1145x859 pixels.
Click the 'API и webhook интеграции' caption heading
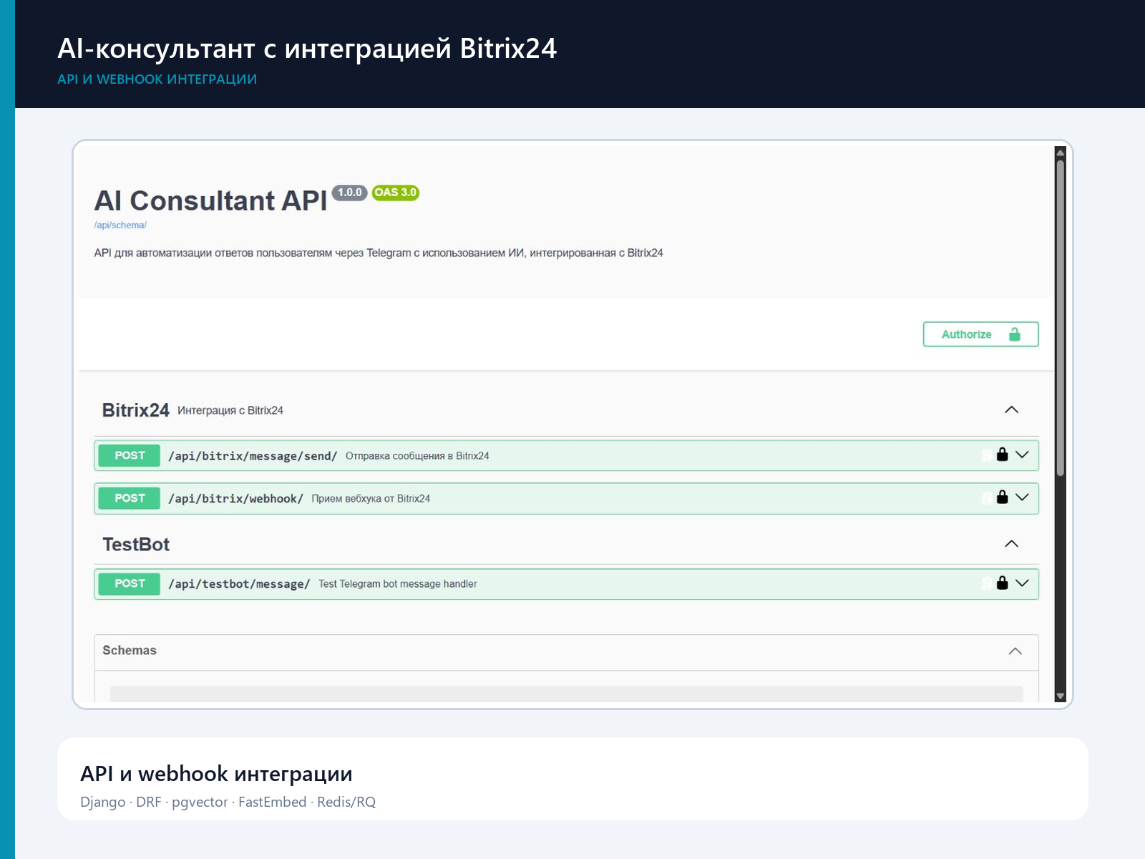click(x=216, y=774)
